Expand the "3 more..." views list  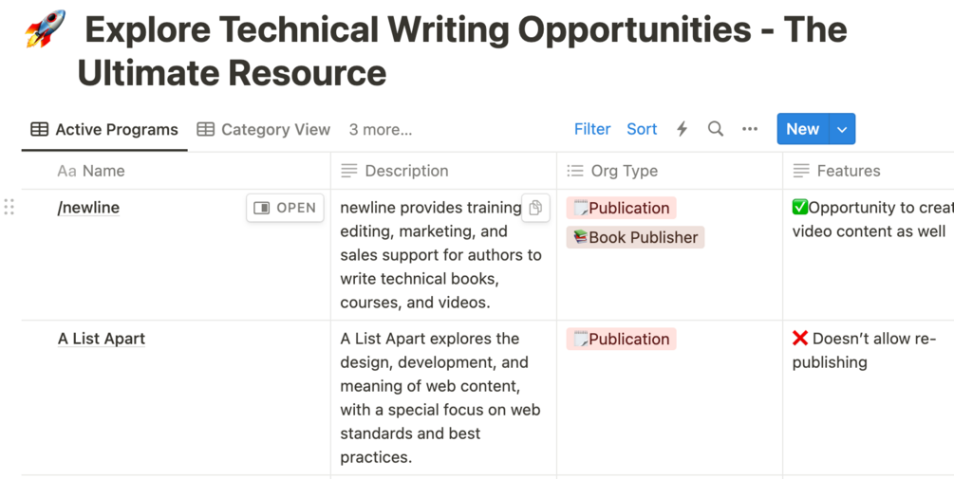380,130
